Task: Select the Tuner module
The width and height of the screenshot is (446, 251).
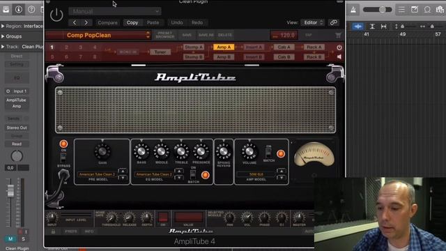Action: [x=160, y=52]
